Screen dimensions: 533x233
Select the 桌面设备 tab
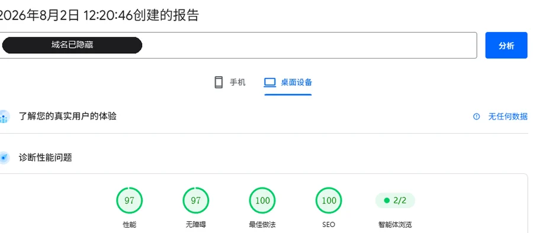(x=288, y=82)
